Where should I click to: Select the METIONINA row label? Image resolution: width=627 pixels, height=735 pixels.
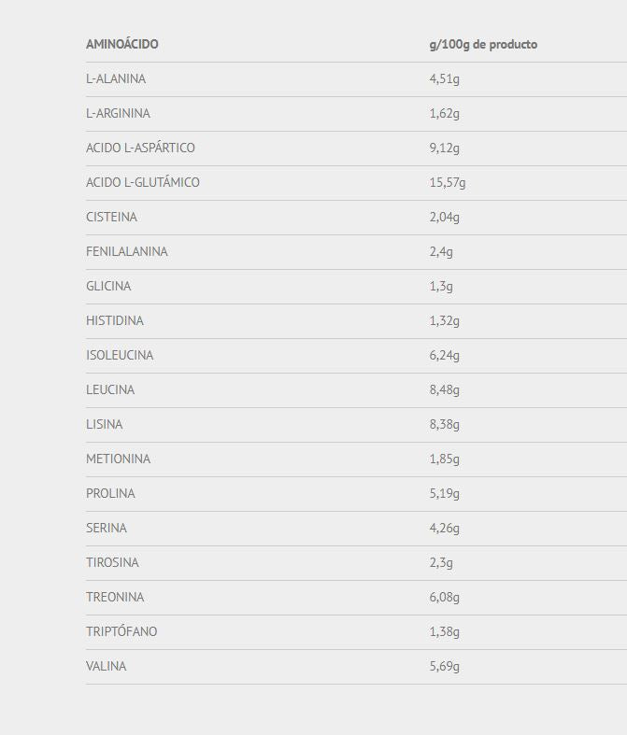pos(118,459)
